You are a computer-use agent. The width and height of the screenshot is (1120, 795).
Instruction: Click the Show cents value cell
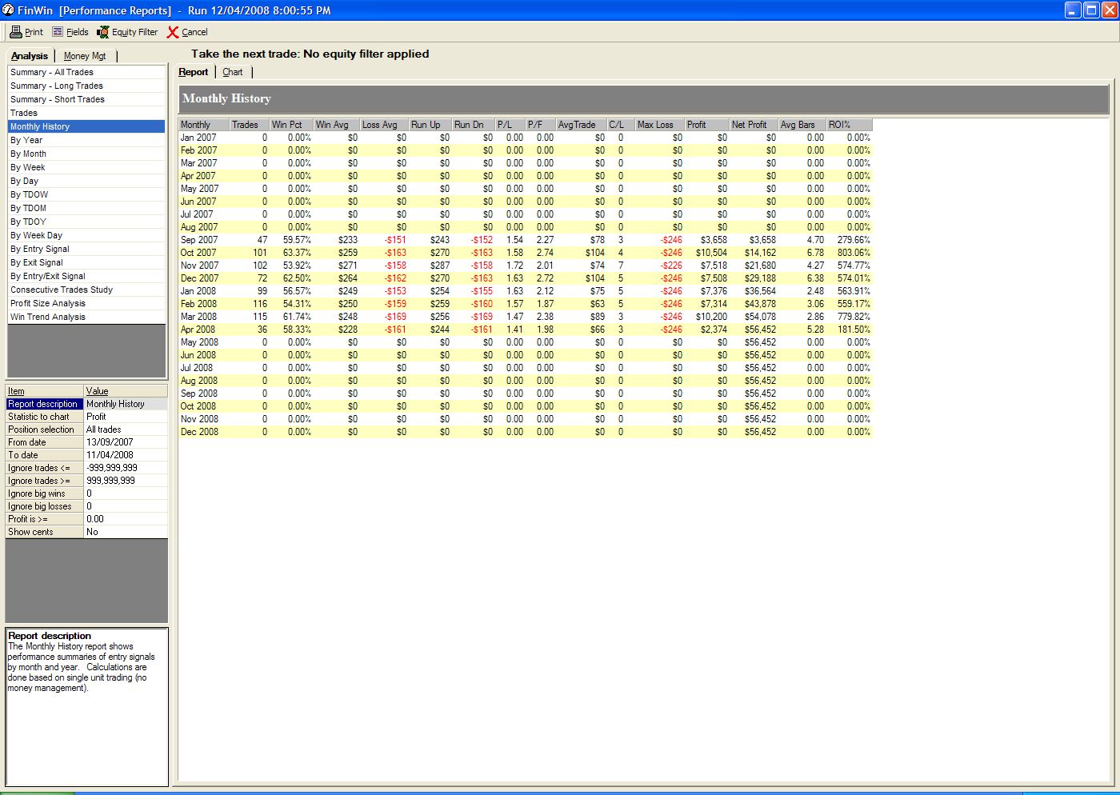(125, 532)
